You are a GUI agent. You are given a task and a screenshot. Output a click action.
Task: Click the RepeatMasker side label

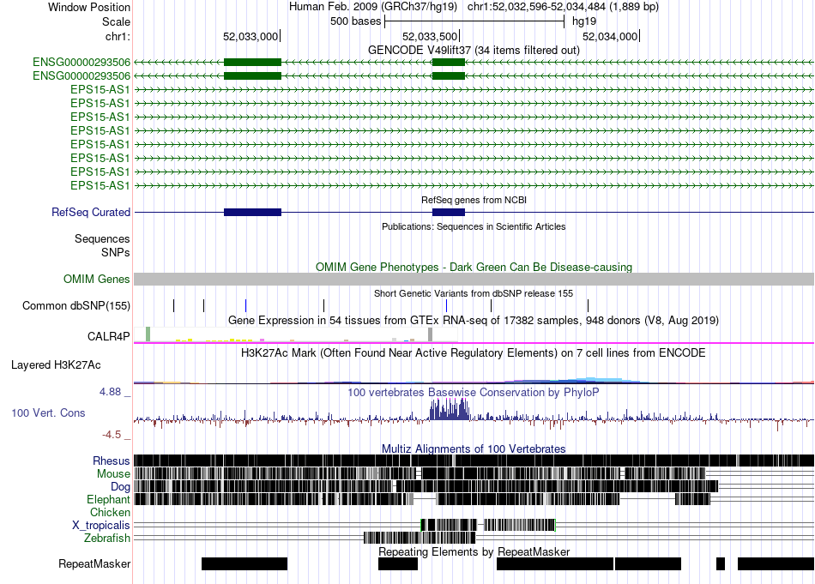point(94,563)
